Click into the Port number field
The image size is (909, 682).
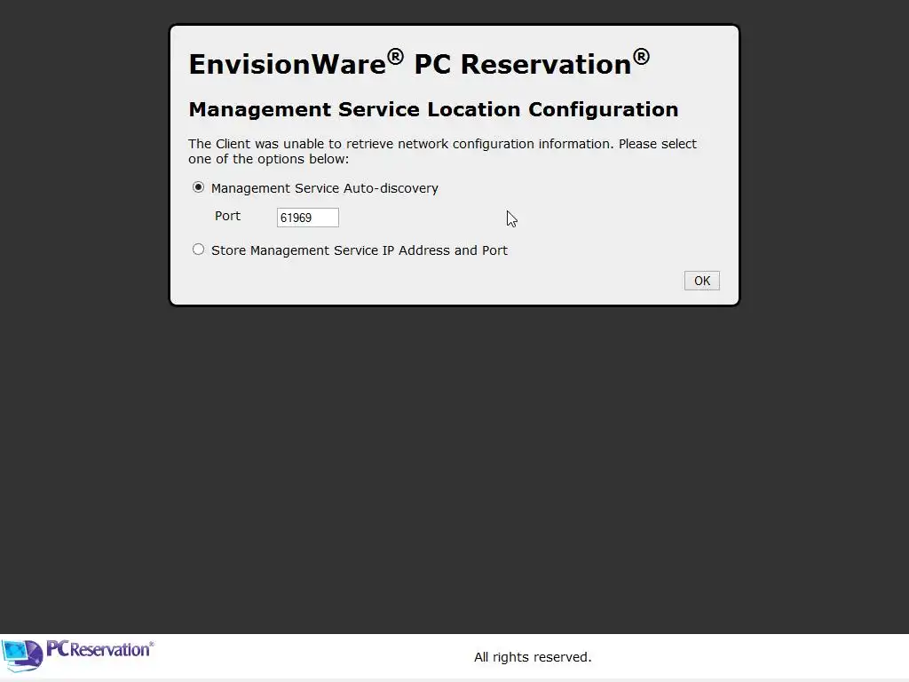(308, 218)
